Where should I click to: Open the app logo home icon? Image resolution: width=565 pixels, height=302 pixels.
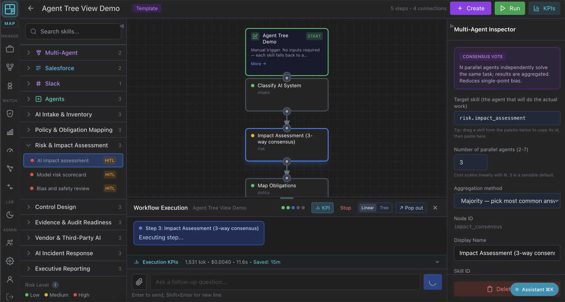10,9
